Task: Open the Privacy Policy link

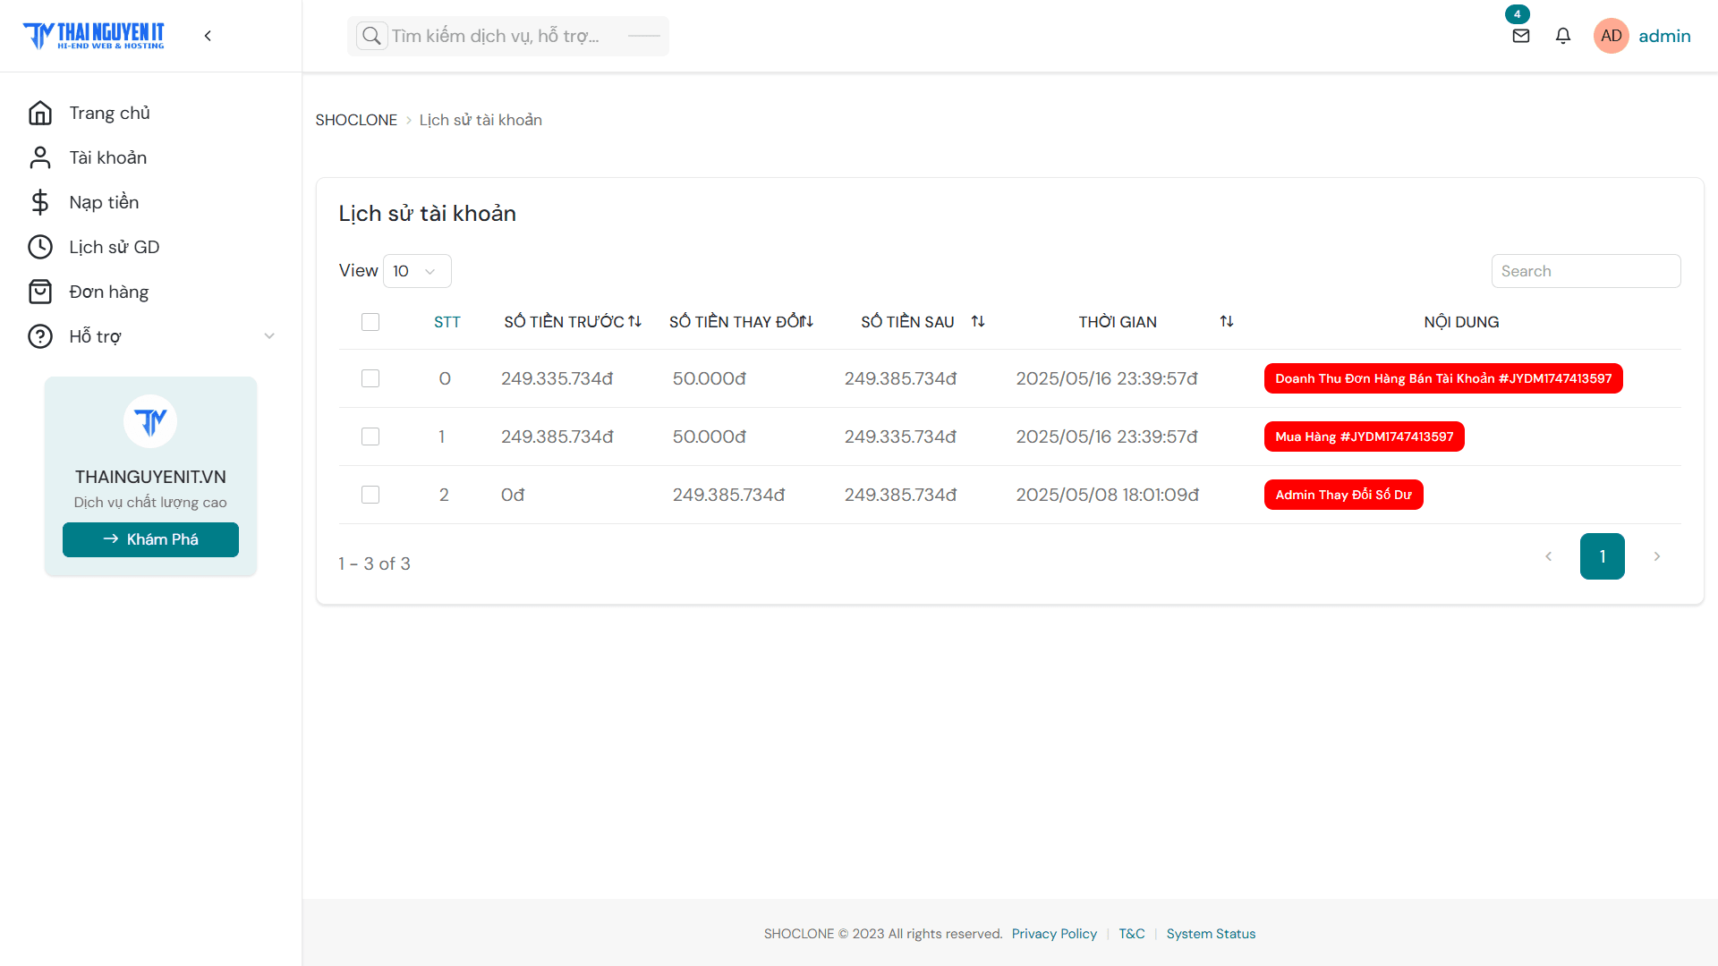Action: pos(1054,934)
